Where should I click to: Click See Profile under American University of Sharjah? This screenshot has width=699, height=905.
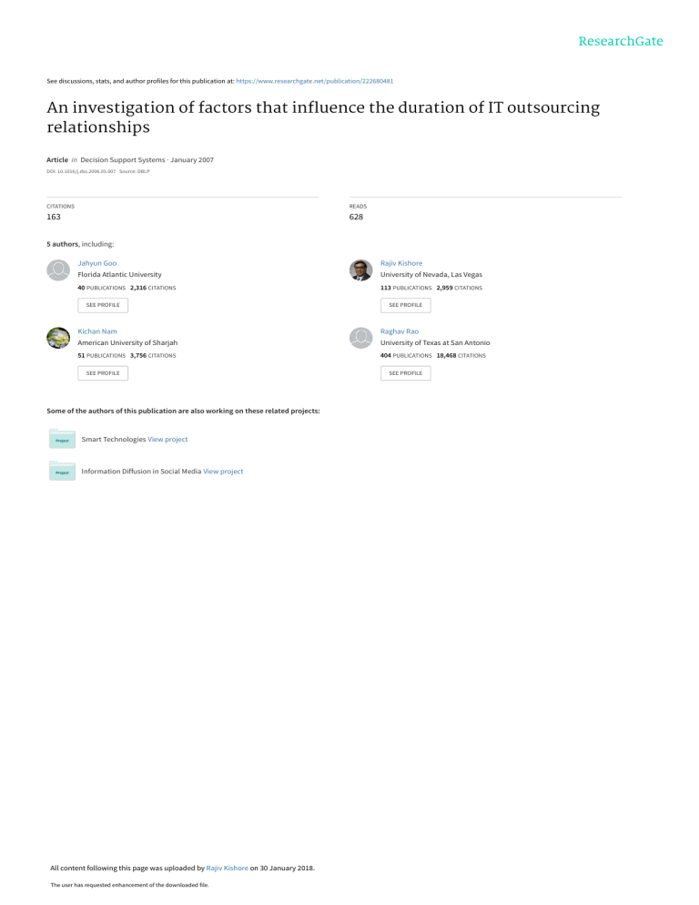(103, 373)
